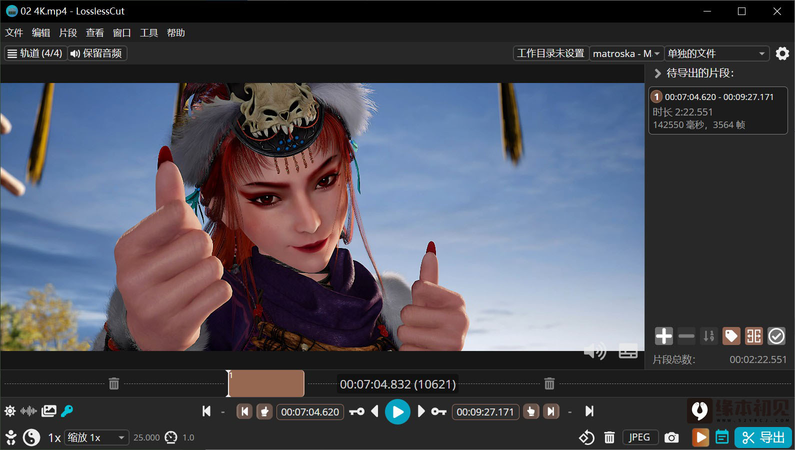This screenshot has width=795, height=450.
Task: Step back one frame with left triangle
Action: click(x=375, y=411)
